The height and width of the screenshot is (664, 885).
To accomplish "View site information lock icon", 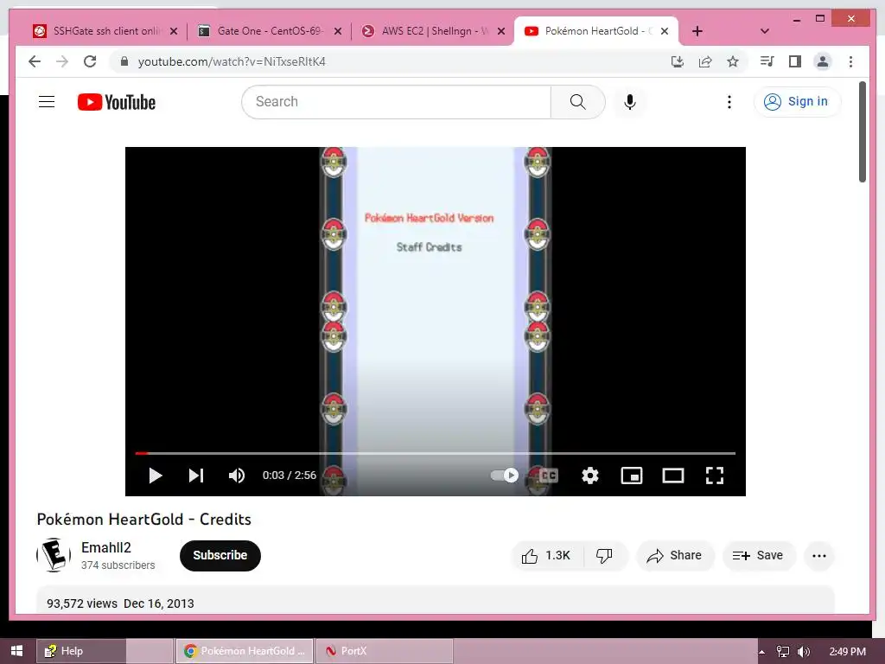I will pyautogui.click(x=124, y=61).
